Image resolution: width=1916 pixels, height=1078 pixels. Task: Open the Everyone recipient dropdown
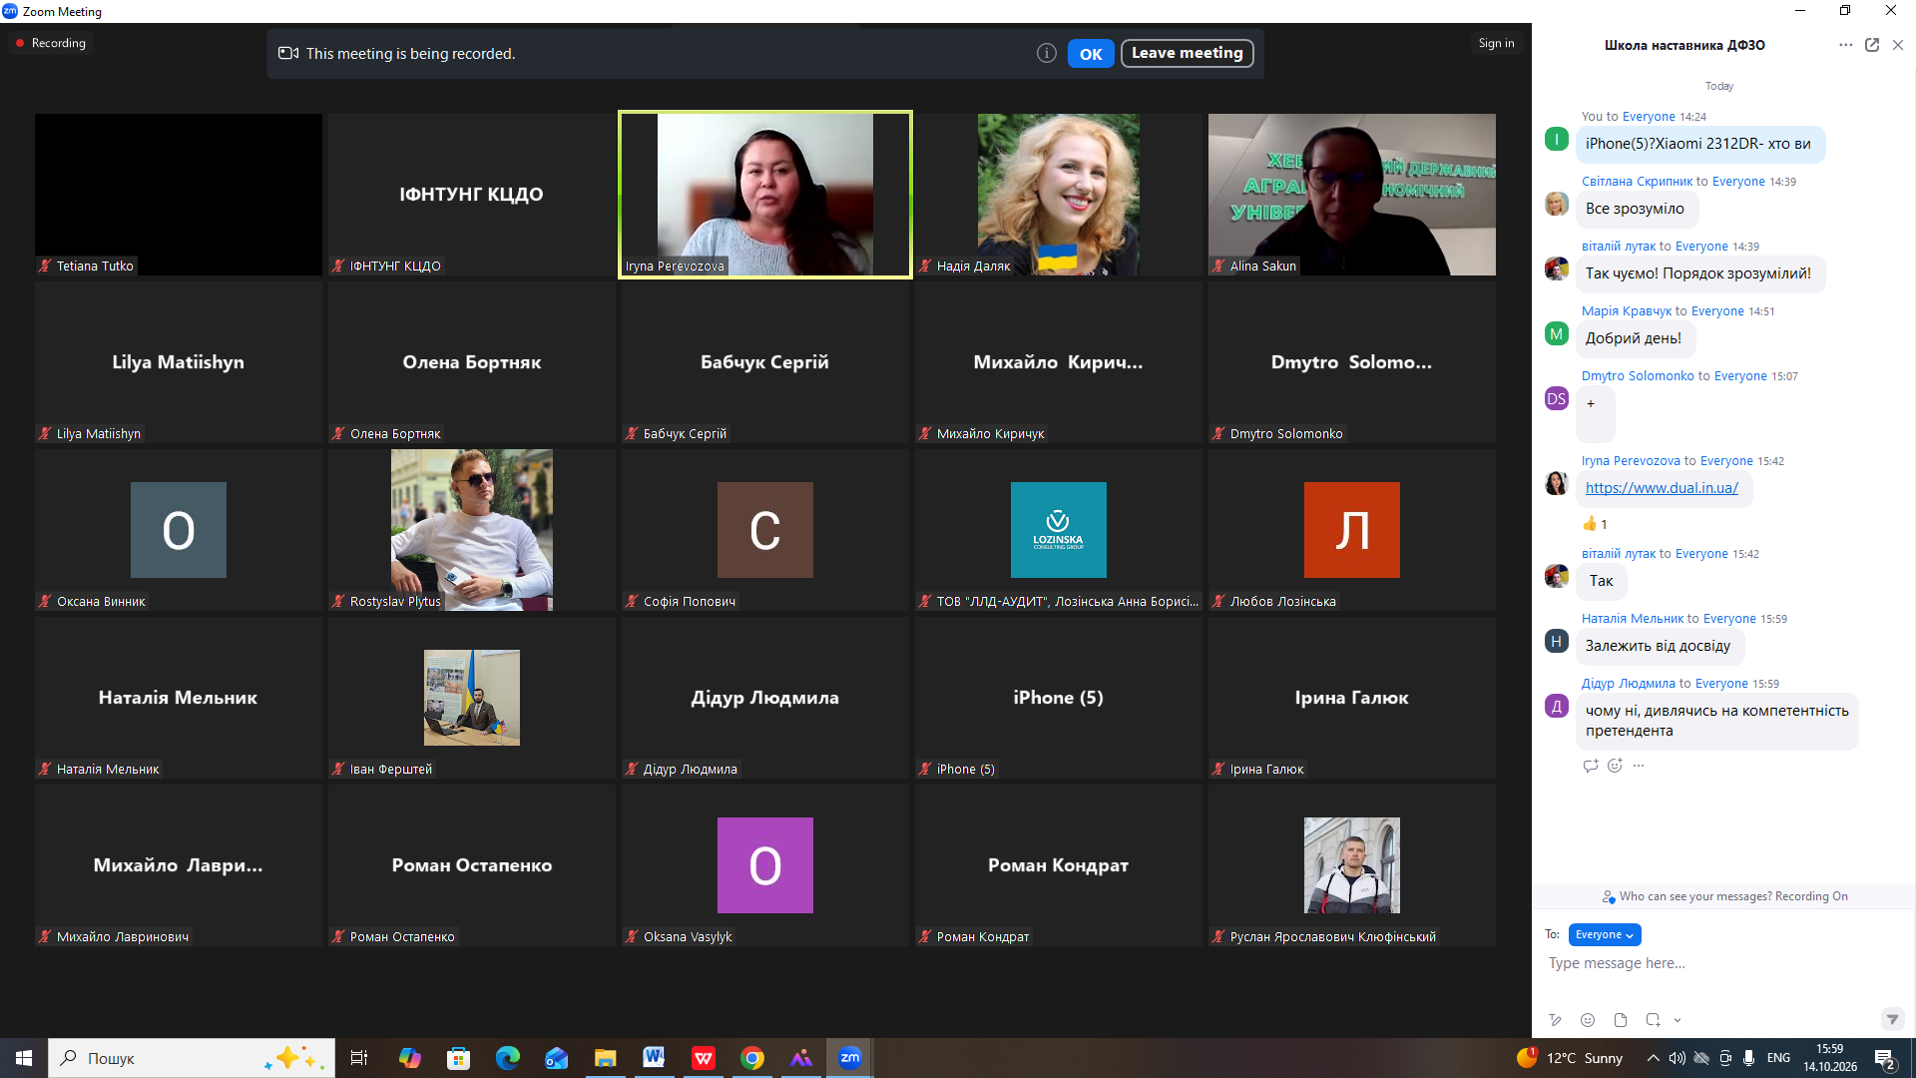click(x=1604, y=935)
